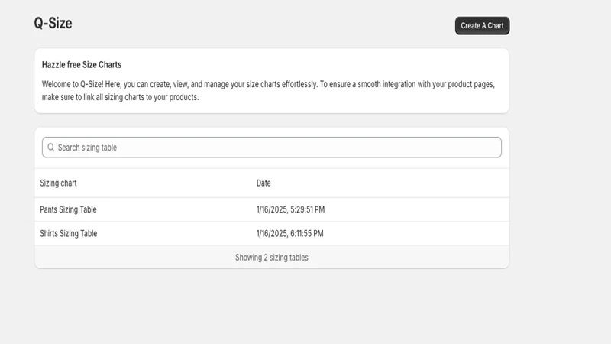611x344 pixels.
Task: Click the Create A Chart button
Action: click(482, 26)
